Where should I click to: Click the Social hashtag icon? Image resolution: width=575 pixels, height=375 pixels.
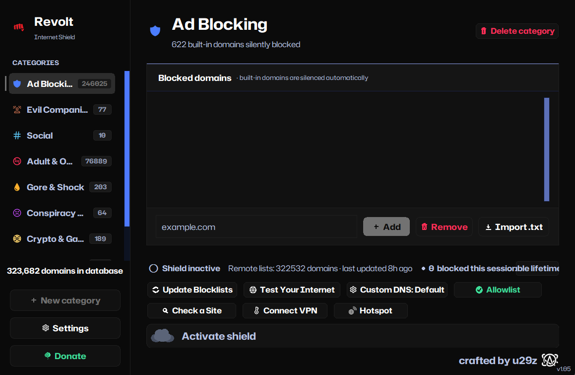pos(17,136)
